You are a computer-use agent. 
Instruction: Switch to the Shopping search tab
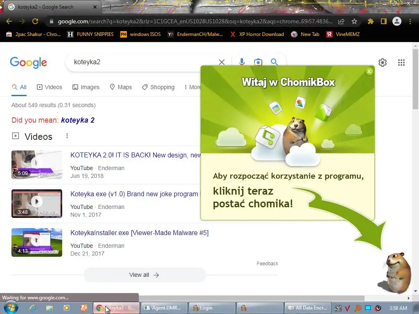tap(158, 87)
